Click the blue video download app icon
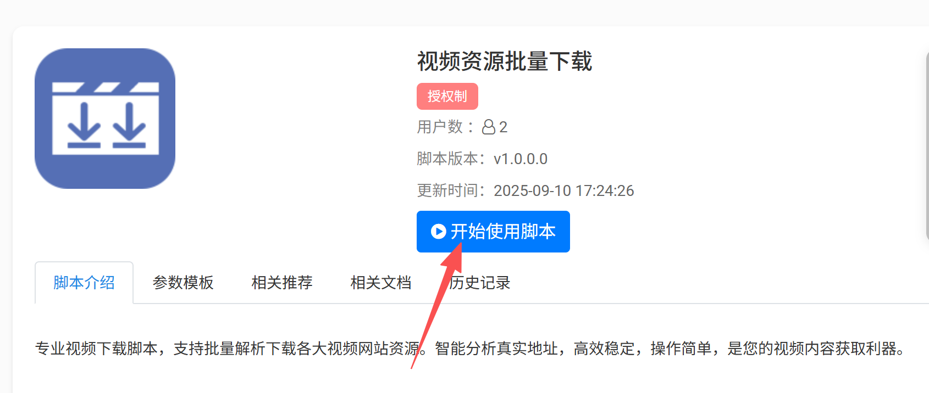The height and width of the screenshot is (393, 929). point(105,119)
